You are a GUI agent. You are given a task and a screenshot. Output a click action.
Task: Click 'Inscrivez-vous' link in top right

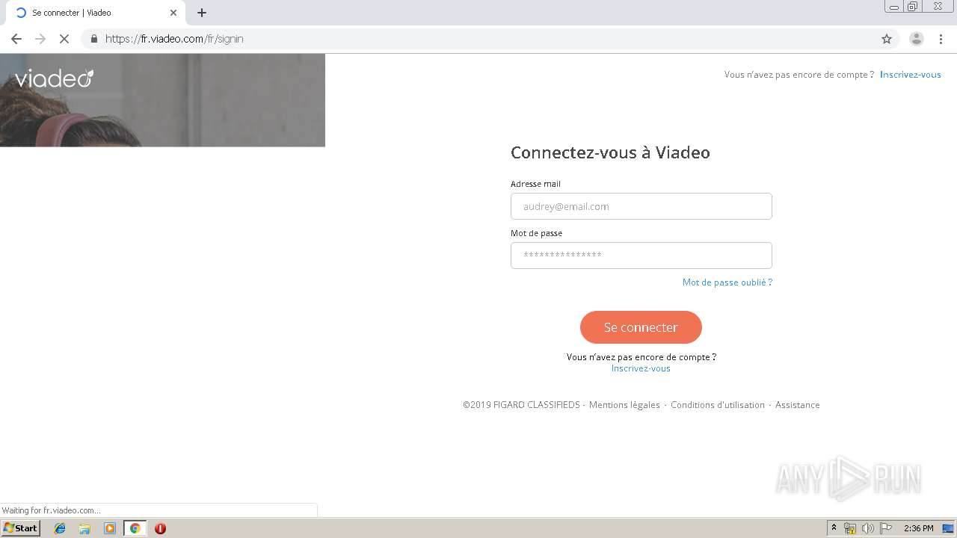click(910, 75)
